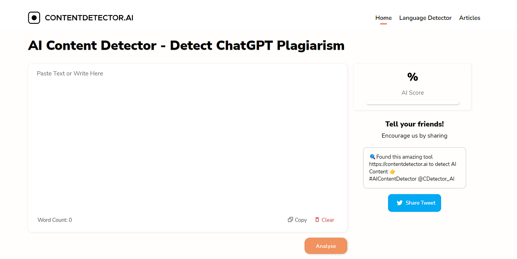Click the AI Score label
Viewport: 517px width, 259px height.
[412, 92]
